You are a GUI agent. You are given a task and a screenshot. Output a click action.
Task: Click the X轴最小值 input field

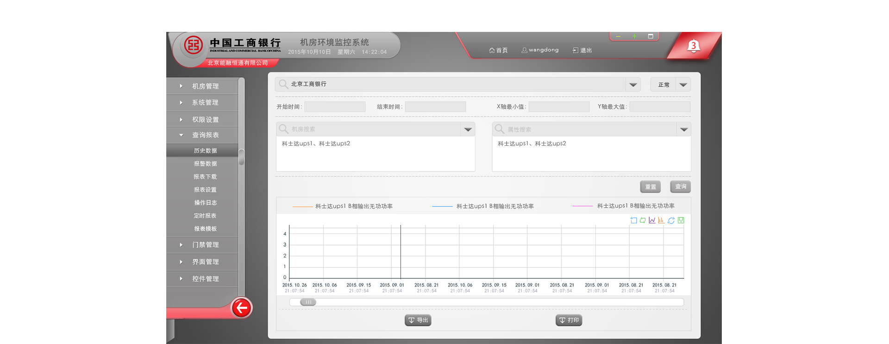[x=559, y=107]
